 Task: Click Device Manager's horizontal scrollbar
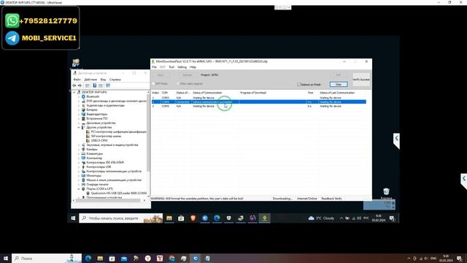coord(109,200)
